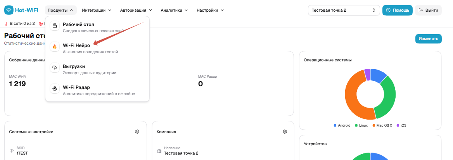Open the Настройки dropdown
Screen dimensions: 453x160
(x=210, y=10)
